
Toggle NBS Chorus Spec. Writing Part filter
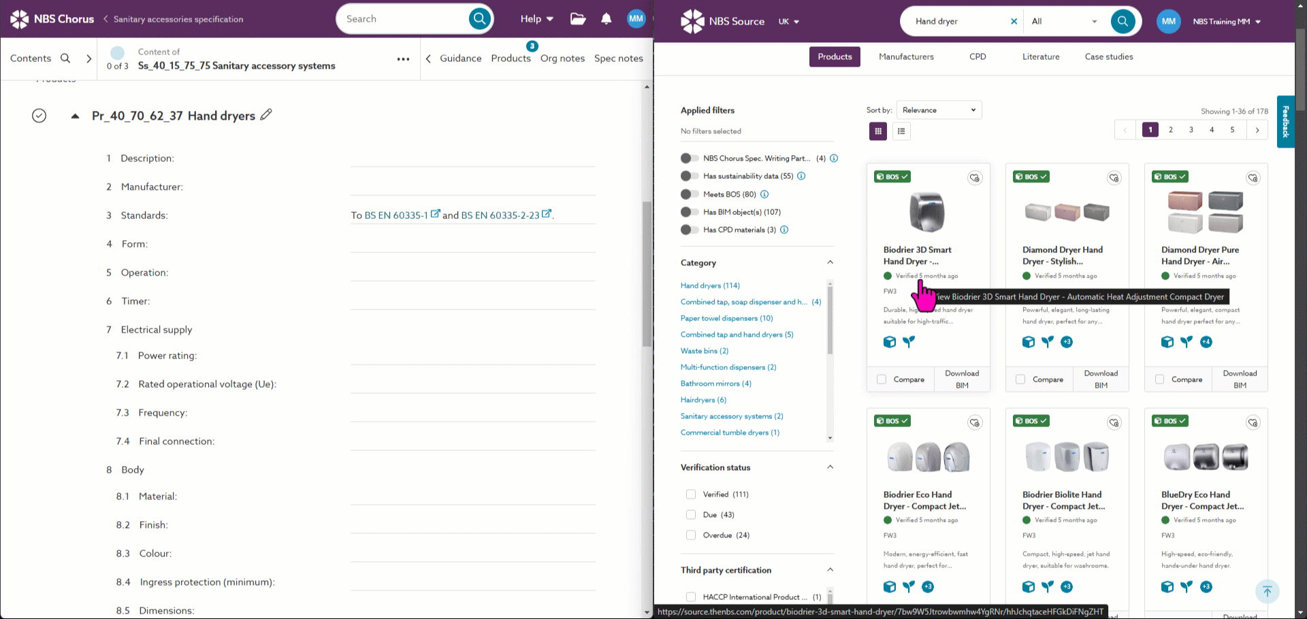point(690,158)
